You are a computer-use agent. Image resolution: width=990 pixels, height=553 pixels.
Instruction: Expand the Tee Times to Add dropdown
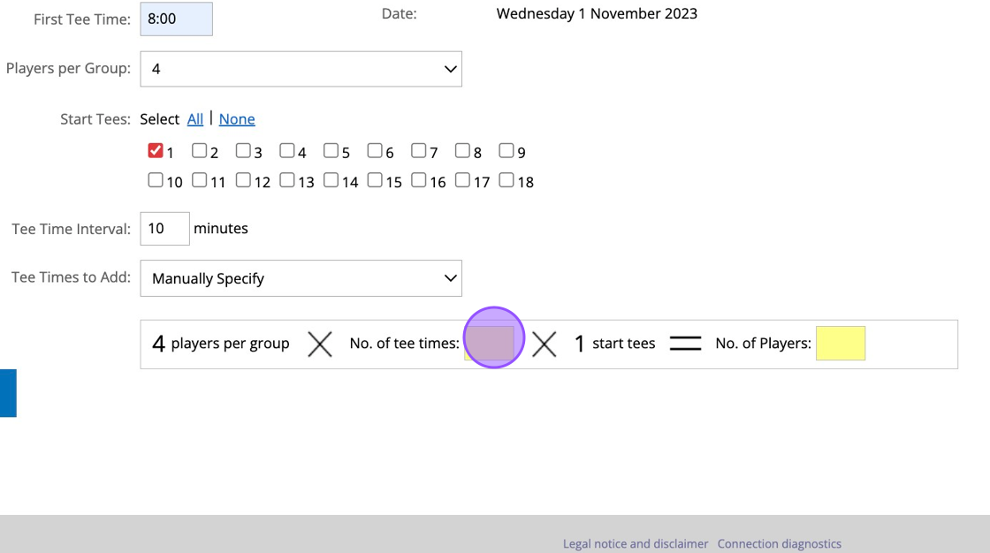301,278
